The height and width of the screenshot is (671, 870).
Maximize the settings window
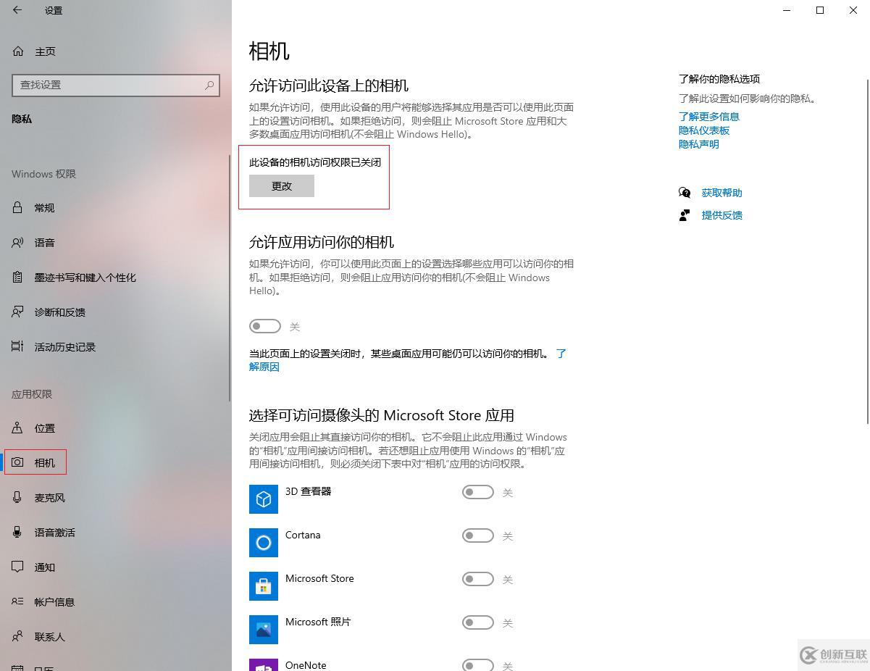pos(820,10)
